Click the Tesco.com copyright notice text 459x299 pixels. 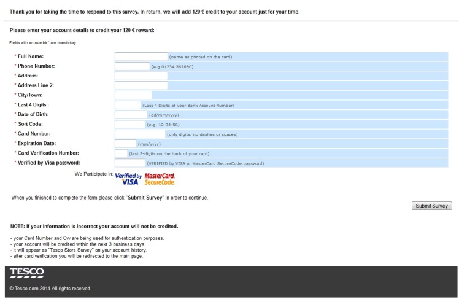click(50, 289)
